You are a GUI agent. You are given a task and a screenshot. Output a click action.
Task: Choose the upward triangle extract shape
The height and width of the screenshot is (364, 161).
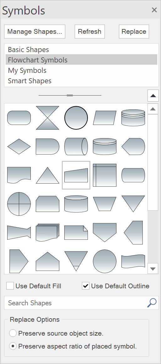click(x=48, y=175)
